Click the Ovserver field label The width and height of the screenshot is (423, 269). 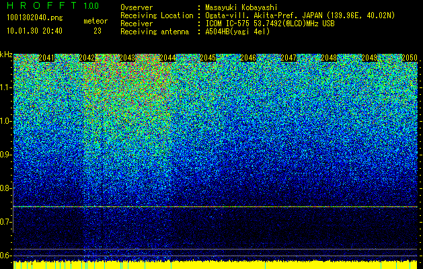coord(137,7)
